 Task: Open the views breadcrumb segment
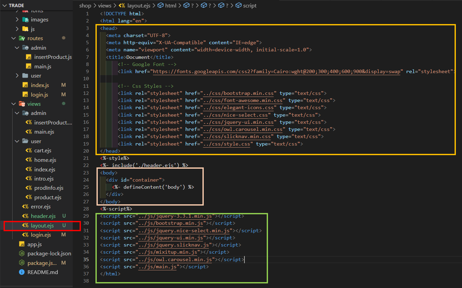[x=104, y=6]
